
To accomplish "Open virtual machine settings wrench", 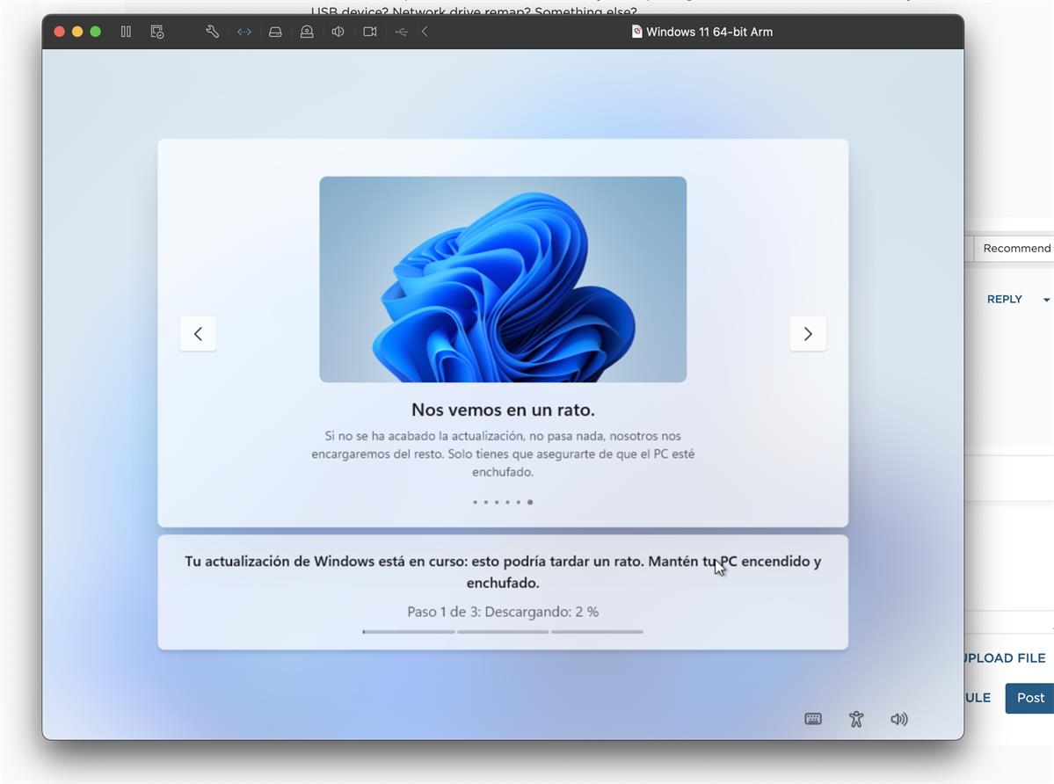I will [213, 32].
